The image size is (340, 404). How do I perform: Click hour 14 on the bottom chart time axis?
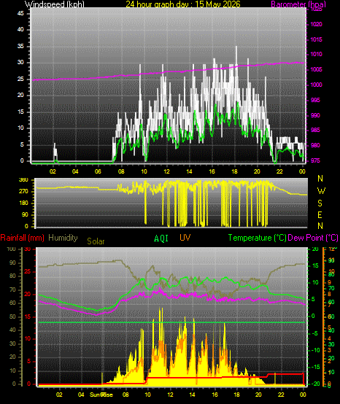[x=192, y=395]
